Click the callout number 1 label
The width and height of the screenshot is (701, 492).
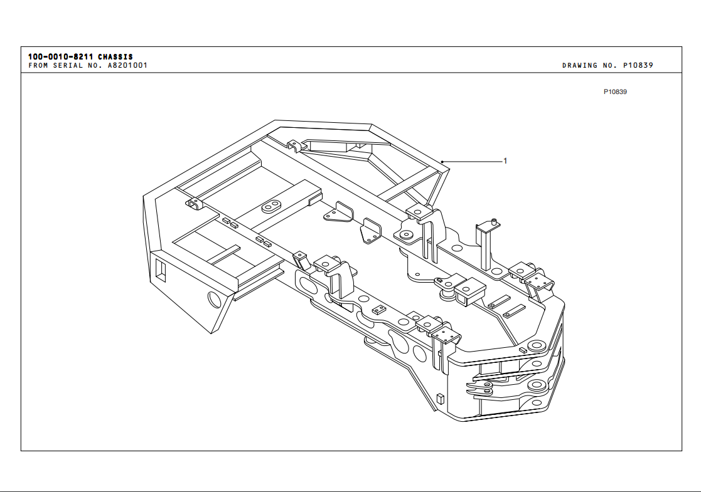click(x=505, y=161)
